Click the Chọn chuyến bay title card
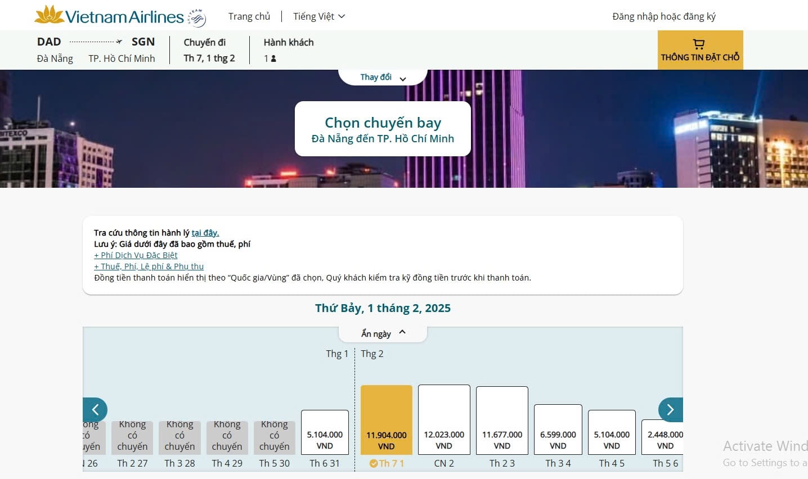This screenshot has height=479, width=808. coord(383,129)
